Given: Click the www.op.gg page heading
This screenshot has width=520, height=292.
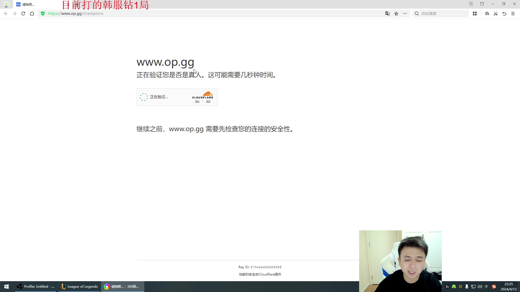Looking at the screenshot, I should 165,62.
